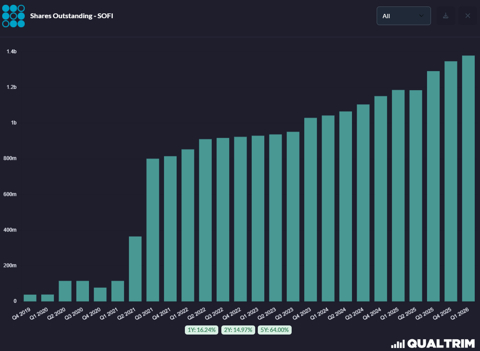Screen dimensions: 480x351
Task: Select the Q2 2024 bar
Action: [345, 206]
